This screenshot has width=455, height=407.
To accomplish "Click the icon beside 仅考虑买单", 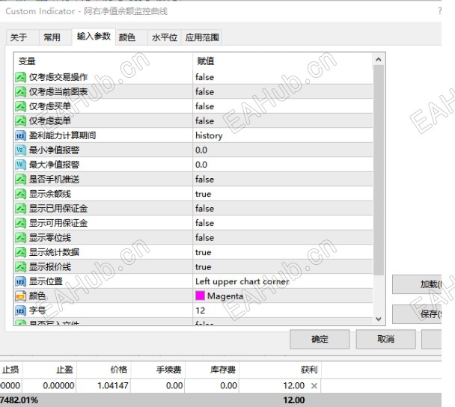I will click(21, 106).
